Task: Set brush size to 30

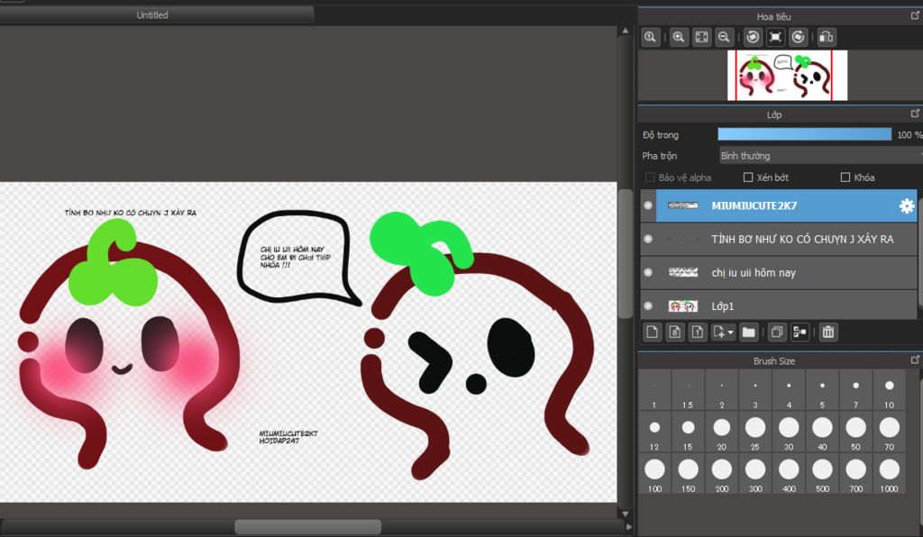Action: pos(789,432)
